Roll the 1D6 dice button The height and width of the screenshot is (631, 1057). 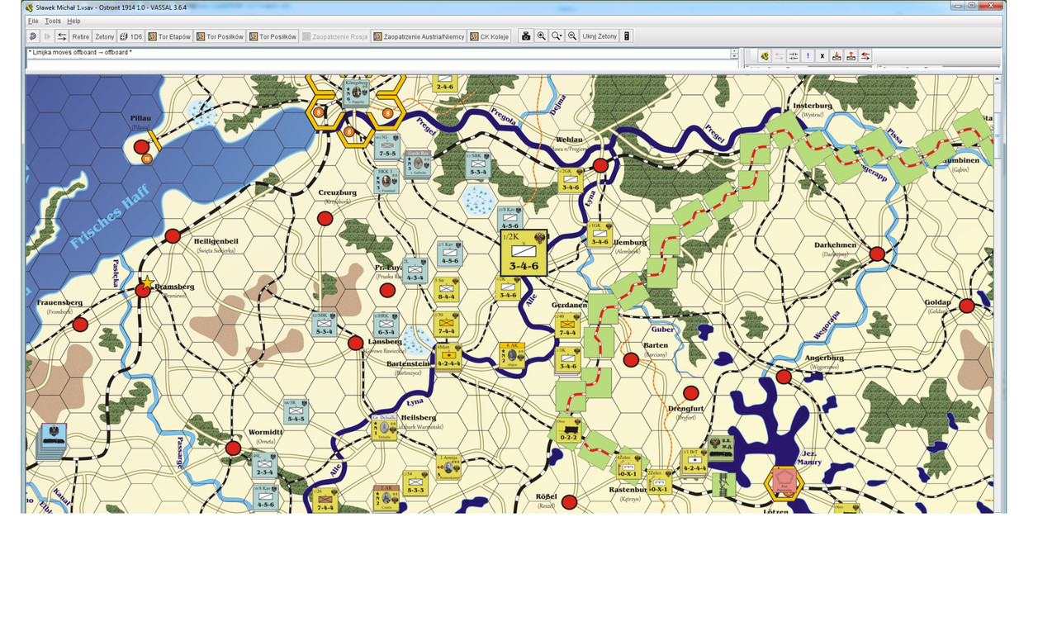(x=131, y=36)
